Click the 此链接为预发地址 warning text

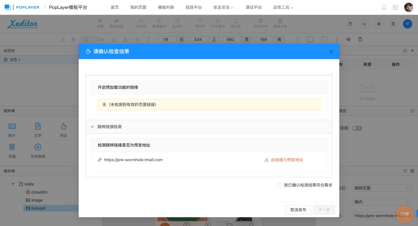287,160
